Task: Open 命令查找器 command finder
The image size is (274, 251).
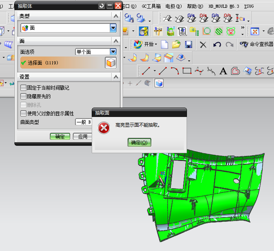Action: coord(256,44)
